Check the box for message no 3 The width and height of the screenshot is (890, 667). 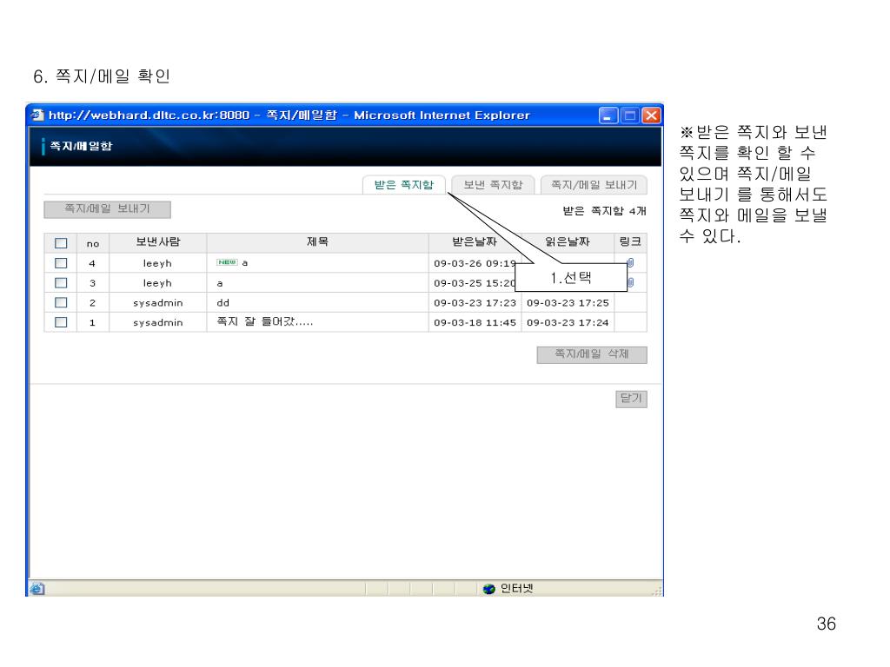(61, 283)
